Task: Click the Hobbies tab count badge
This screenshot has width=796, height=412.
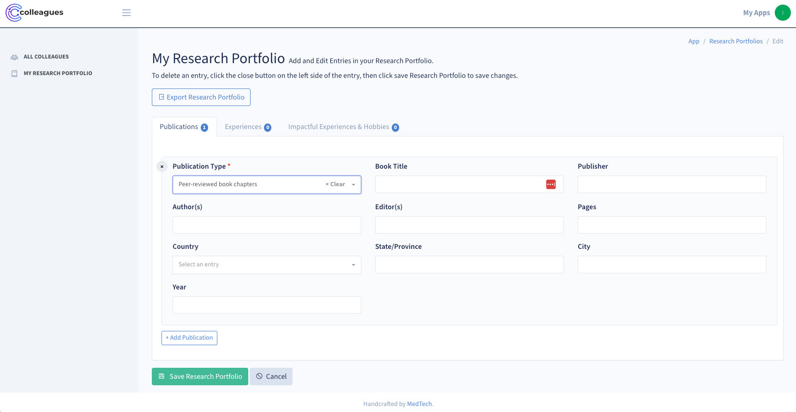Action: coord(395,128)
